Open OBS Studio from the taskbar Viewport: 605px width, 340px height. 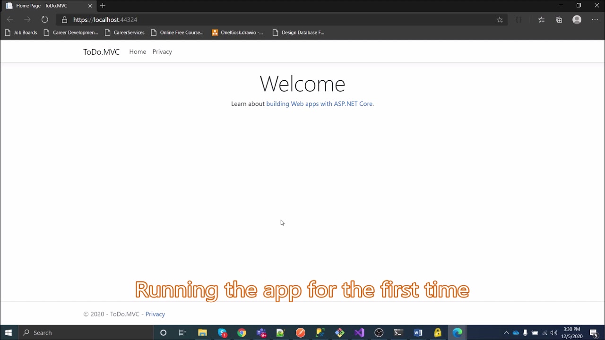pos(379,332)
